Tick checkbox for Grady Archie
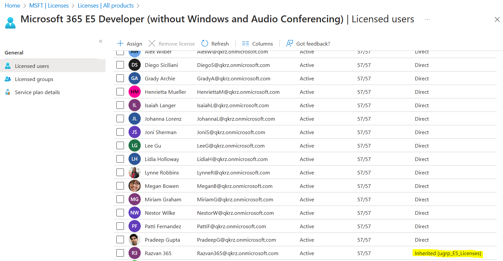 120,78
